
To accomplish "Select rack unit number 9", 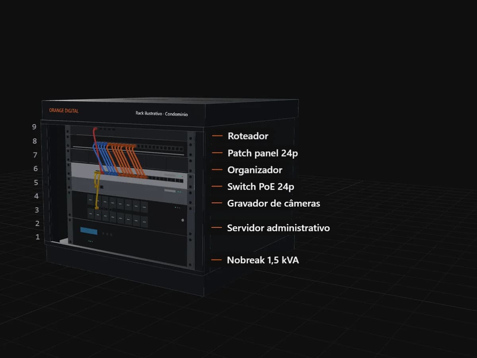I will coord(34,127).
